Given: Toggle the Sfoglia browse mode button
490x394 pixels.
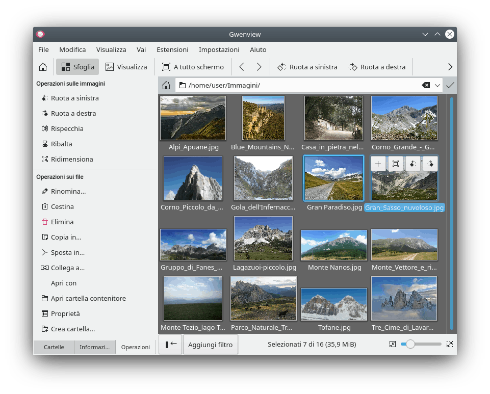Looking at the screenshot, I should pyautogui.click(x=78, y=67).
